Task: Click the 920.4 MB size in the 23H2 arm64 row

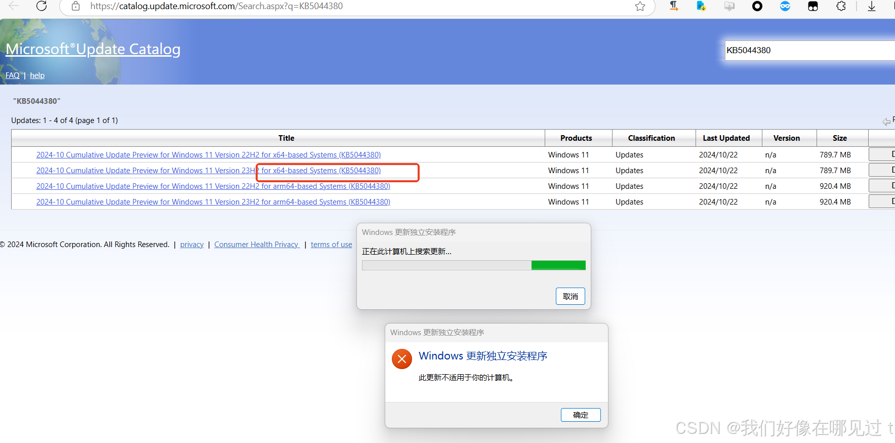Action: [835, 202]
